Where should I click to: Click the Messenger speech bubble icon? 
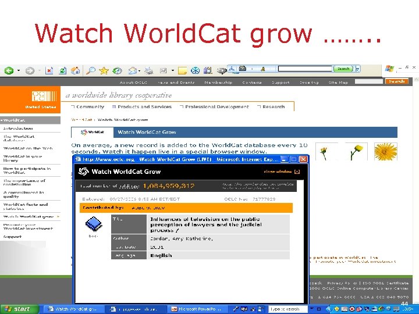pos(222,71)
